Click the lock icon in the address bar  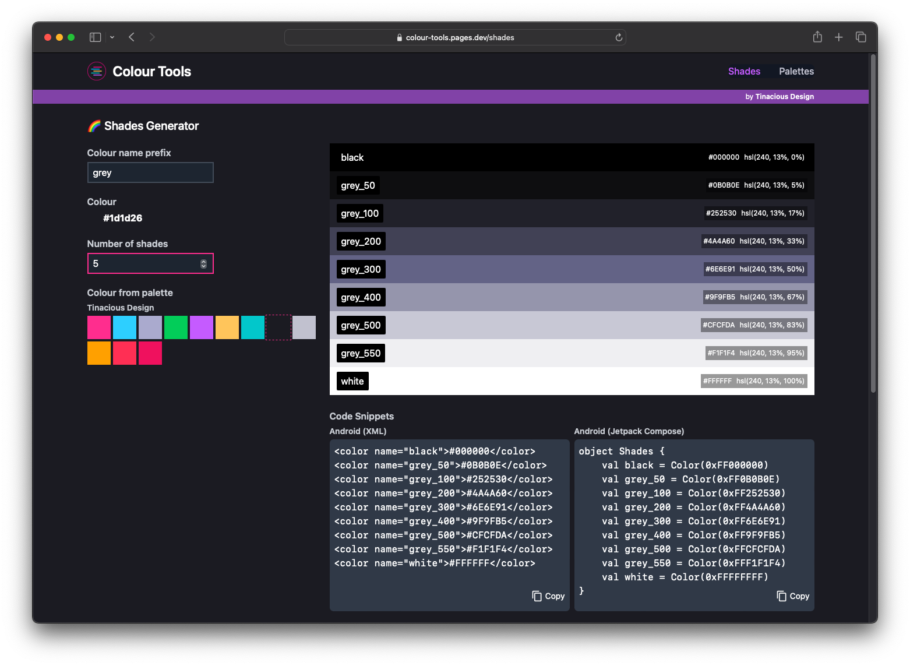(x=399, y=37)
